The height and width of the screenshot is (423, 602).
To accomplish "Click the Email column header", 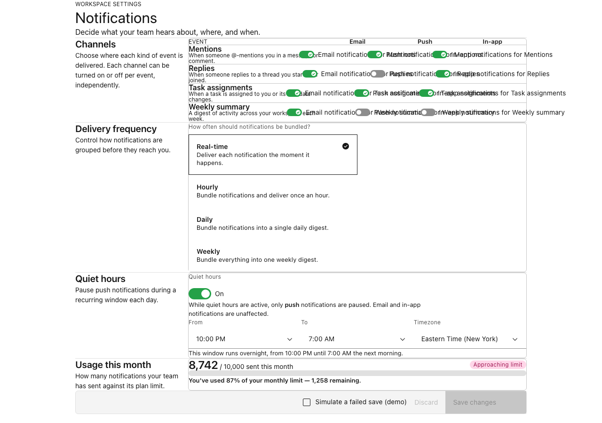I will coord(357,42).
